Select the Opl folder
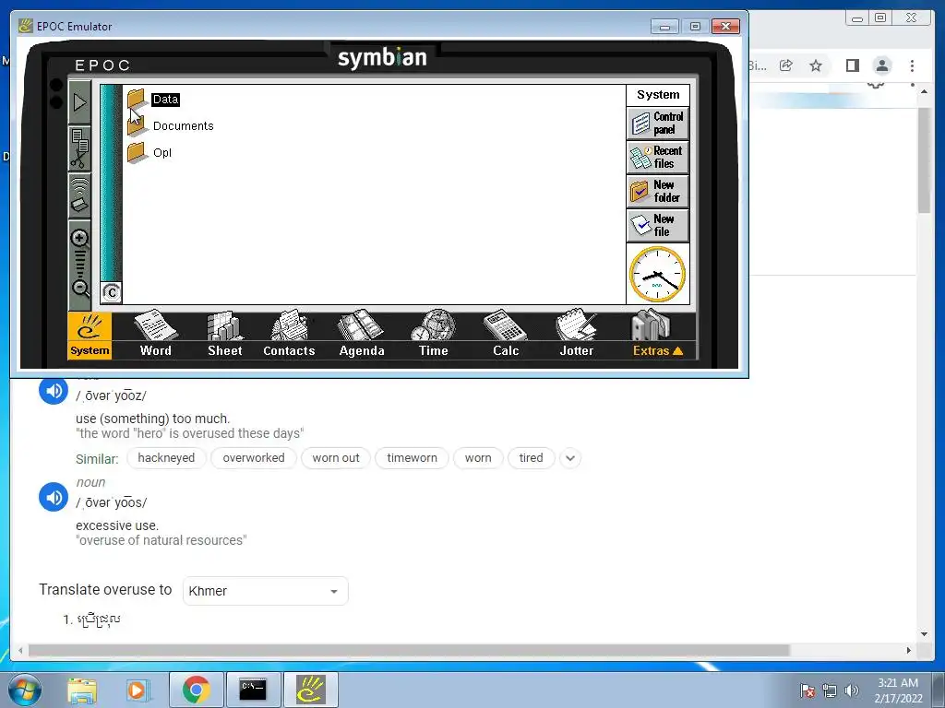 (162, 152)
